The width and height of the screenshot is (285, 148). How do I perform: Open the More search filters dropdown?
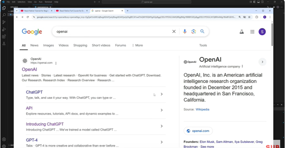coord(137,45)
